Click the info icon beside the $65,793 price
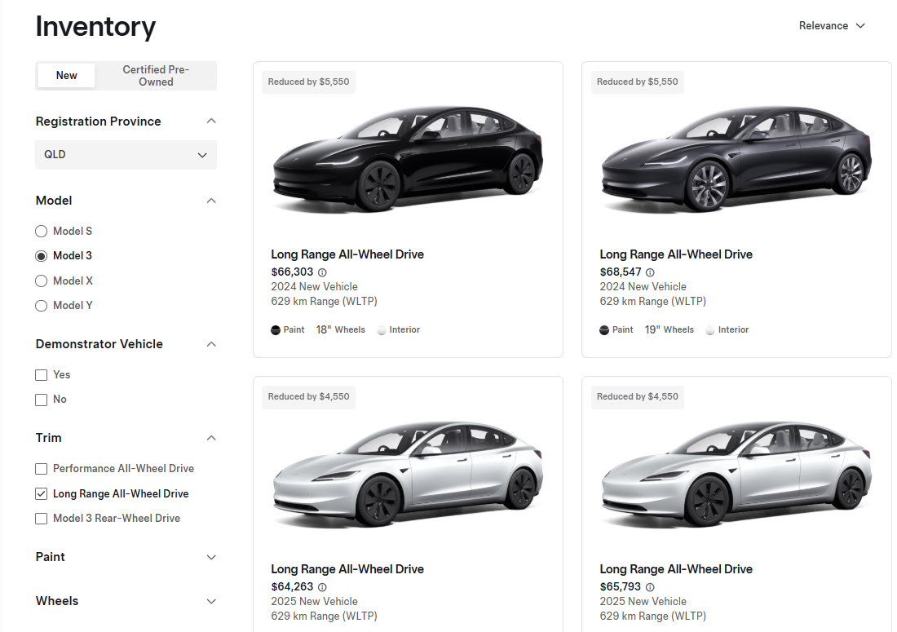The width and height of the screenshot is (897, 632). pos(649,586)
